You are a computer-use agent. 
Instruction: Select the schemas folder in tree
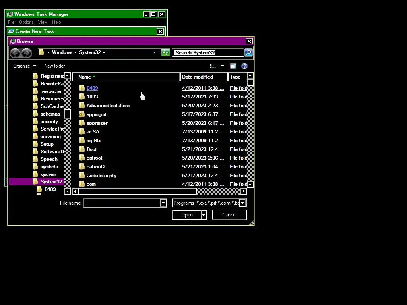tap(50, 114)
